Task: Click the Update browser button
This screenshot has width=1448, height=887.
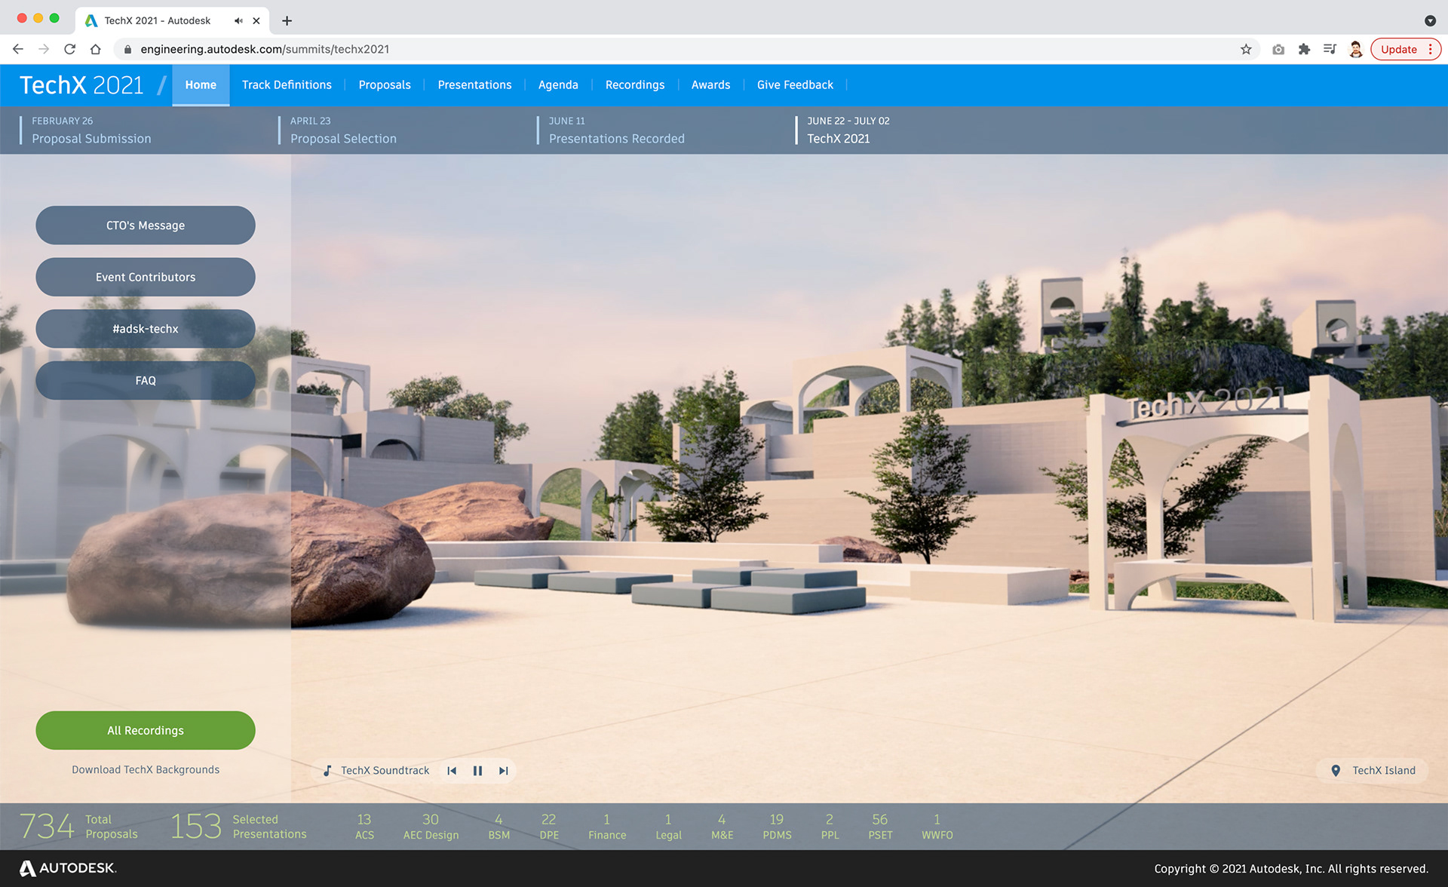Action: tap(1406, 49)
